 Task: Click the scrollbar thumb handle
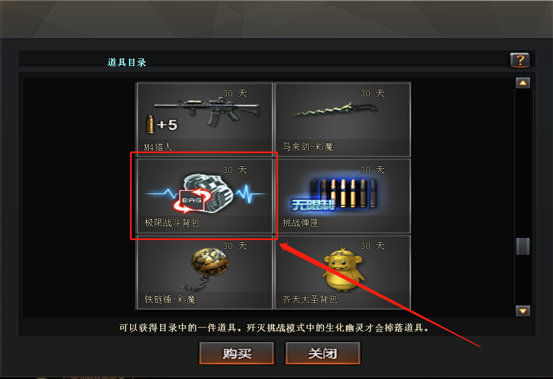point(522,246)
